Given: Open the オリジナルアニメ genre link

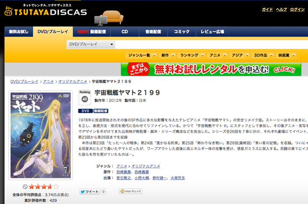Looking at the screenshot, I should pos(146,166).
